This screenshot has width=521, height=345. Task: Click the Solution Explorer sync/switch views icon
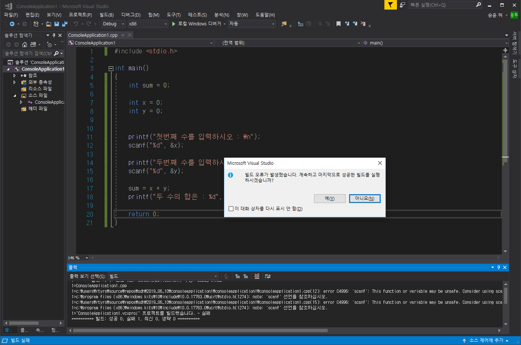pyautogui.click(x=33, y=45)
